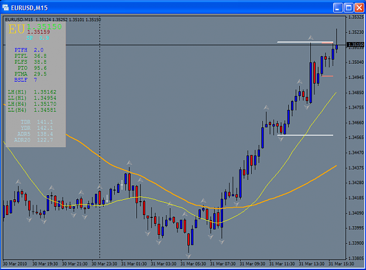
Task: Click the 31 Mar 05:30 time label
Action: [193, 264]
